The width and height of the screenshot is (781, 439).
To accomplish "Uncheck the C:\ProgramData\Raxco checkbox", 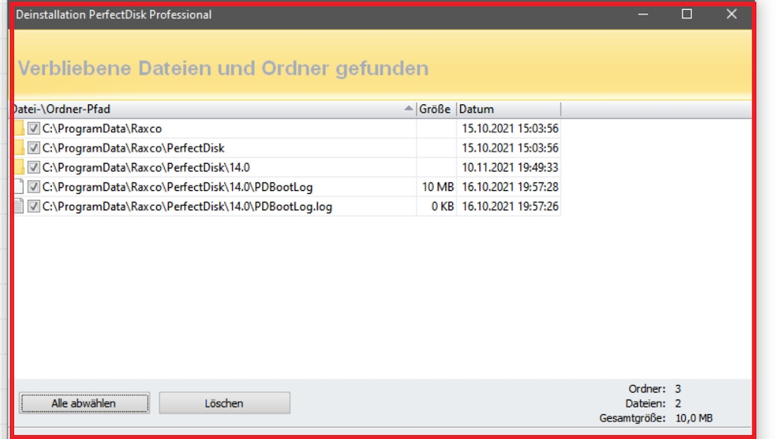I will pos(34,128).
